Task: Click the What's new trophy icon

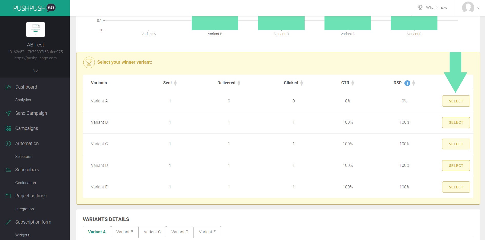Action: point(420,8)
